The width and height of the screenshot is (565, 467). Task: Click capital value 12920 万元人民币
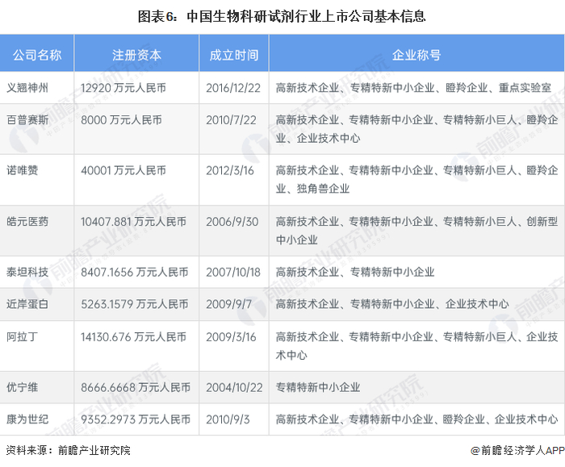123,87
